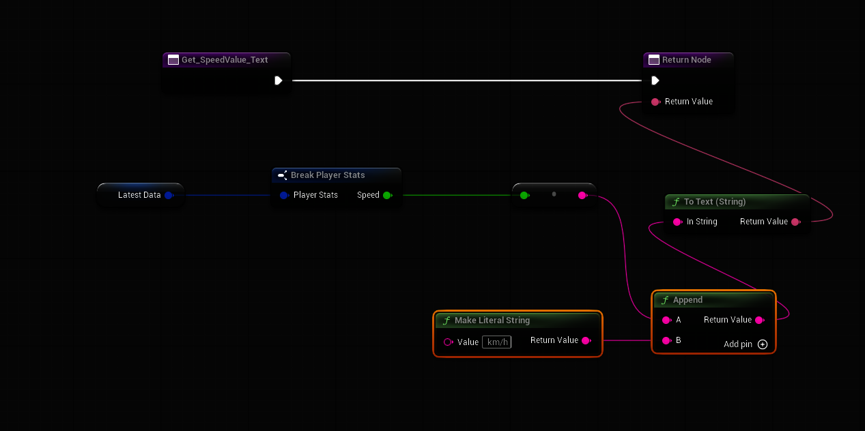Click the Make Literal String Value pin

click(448, 342)
